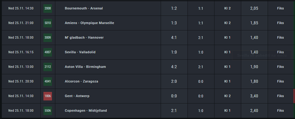Click the 4:2 result of Aston Villa - Birmingham
The width and height of the screenshot is (295, 119).
(x=174, y=67)
